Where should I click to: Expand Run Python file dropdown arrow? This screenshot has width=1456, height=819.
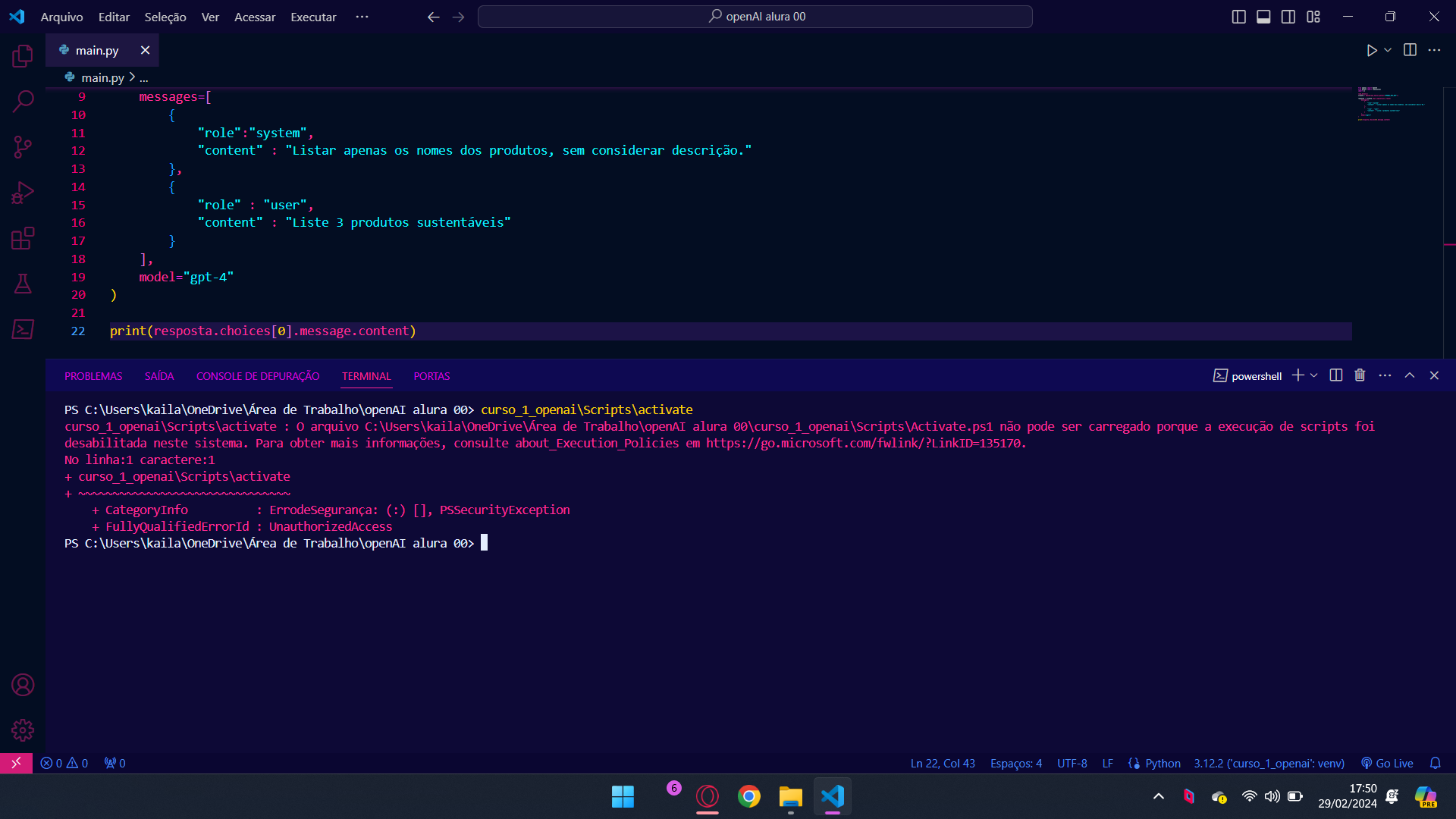pos(1388,50)
